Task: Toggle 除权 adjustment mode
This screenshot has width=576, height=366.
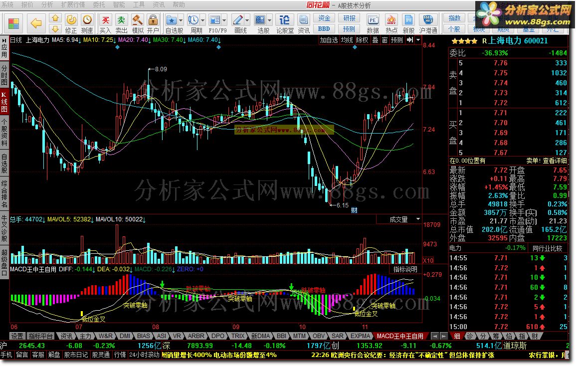Action: click(362, 40)
